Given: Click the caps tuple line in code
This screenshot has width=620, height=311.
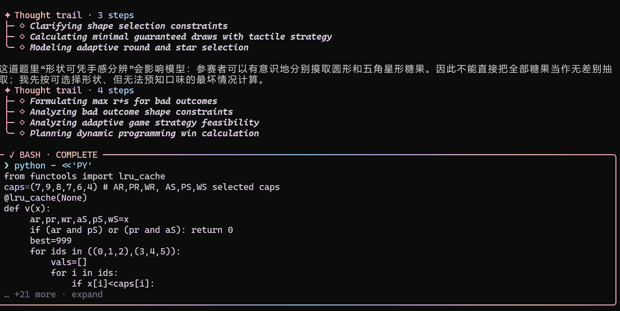Looking at the screenshot, I should [x=142, y=187].
